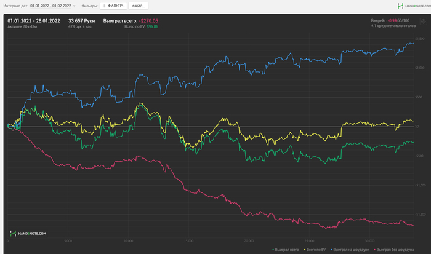The width and height of the screenshot is (431, 254).
Task: Open the chart settings gear icon
Action: pyautogui.click(x=424, y=22)
